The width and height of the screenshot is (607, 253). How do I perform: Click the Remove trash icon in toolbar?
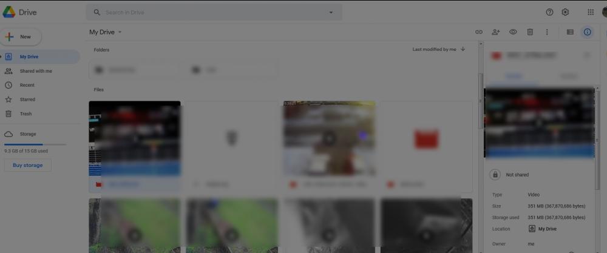(x=530, y=32)
